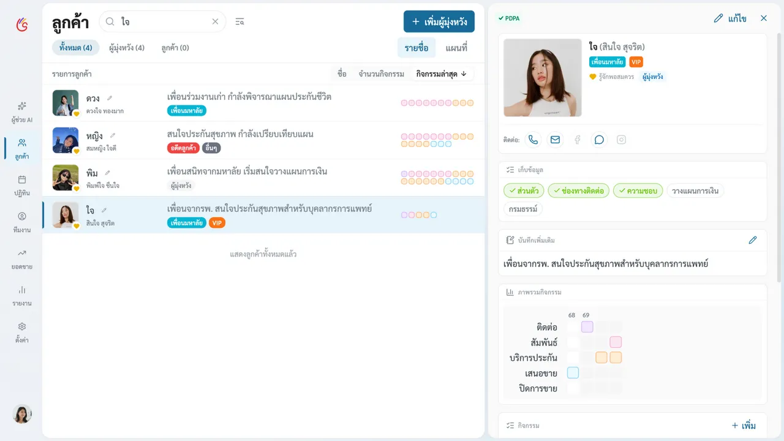Image resolution: width=784 pixels, height=441 pixels.
Task: Select the ทั้งหมด (4) tab
Action: pyautogui.click(x=76, y=48)
